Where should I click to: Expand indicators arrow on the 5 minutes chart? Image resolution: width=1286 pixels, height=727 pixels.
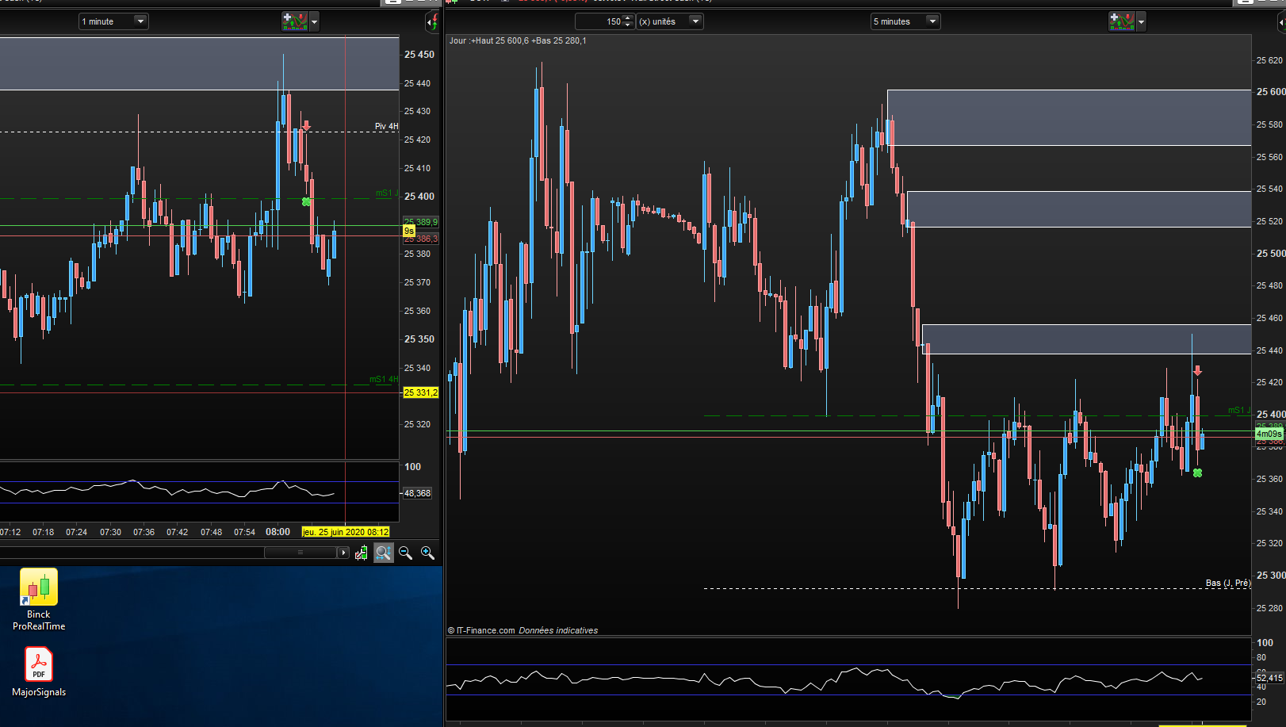coord(1142,21)
